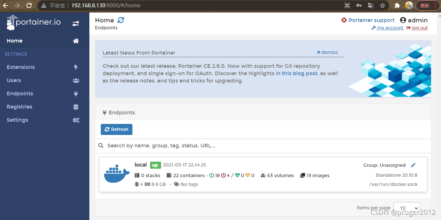Click the 63 volumes text
This screenshot has width=441, height=220.
(280, 175)
